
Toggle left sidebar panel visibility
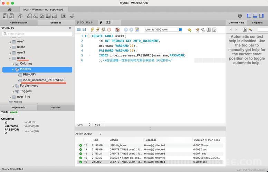[249, 16]
